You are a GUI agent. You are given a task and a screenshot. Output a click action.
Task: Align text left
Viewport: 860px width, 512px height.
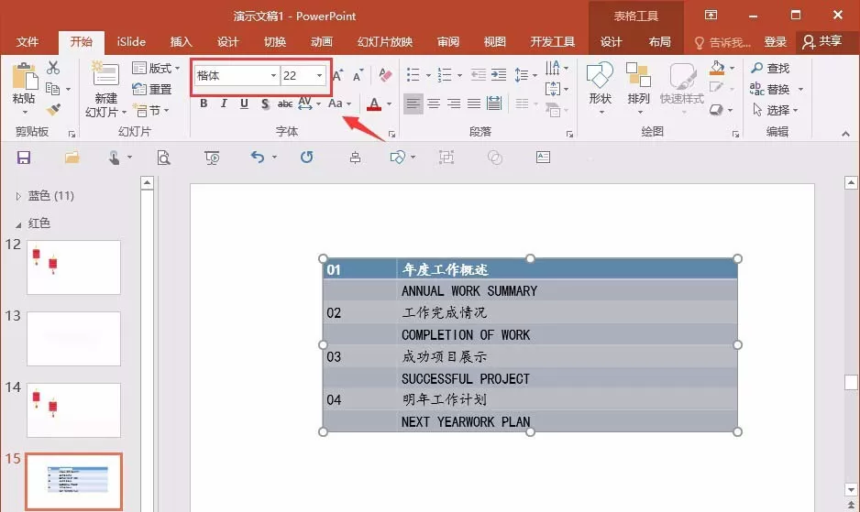point(413,103)
